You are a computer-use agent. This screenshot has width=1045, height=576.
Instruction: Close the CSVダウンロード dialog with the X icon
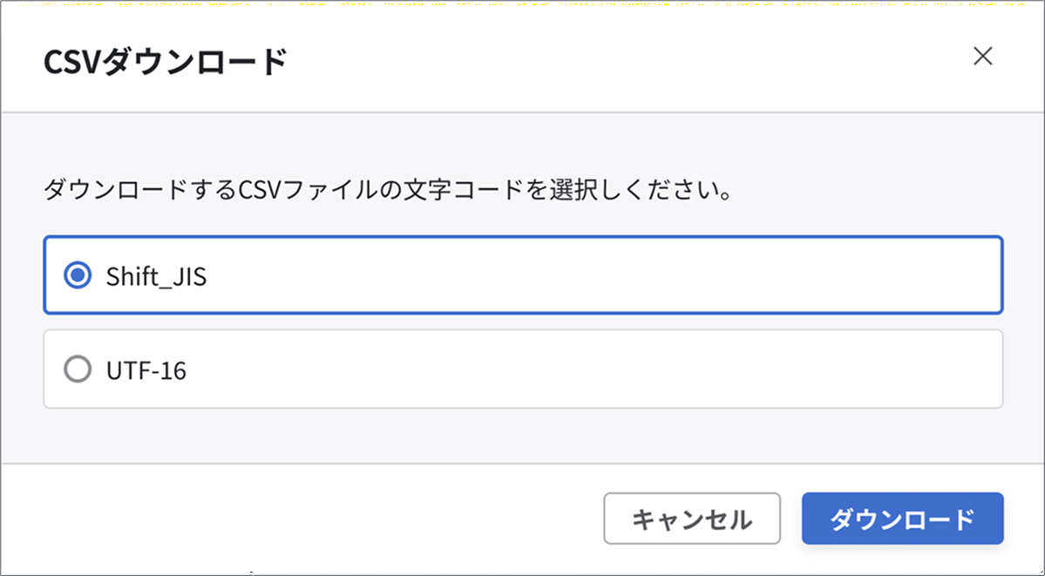983,56
